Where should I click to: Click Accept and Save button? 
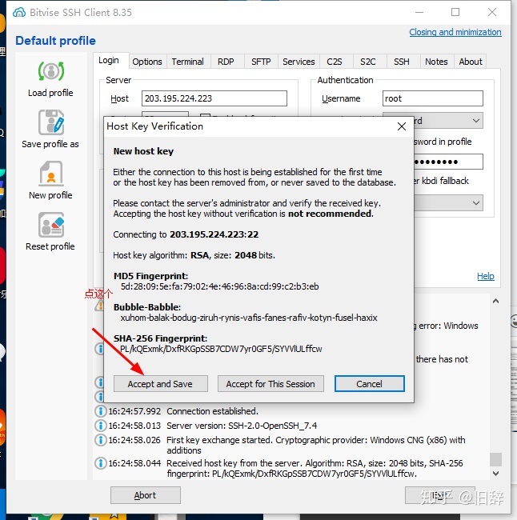pyautogui.click(x=161, y=384)
